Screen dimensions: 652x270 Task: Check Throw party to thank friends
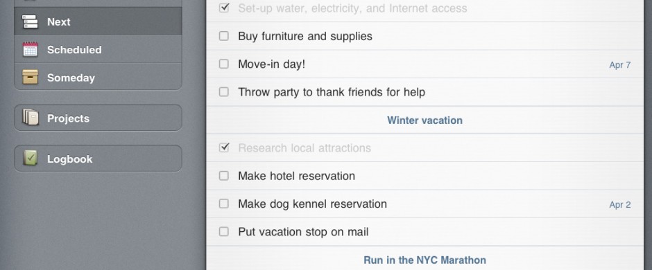click(x=224, y=91)
